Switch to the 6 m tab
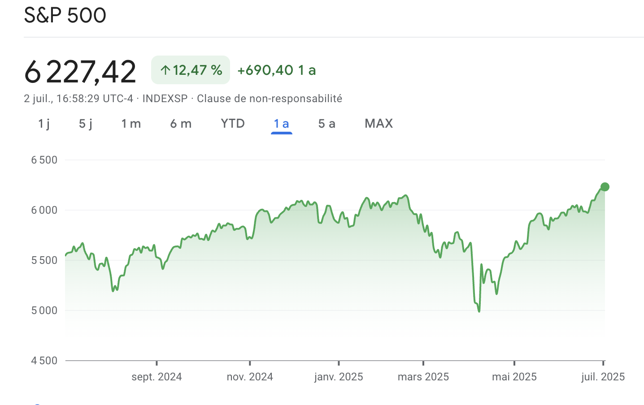Image resolution: width=644 pixels, height=405 pixels. (x=181, y=124)
